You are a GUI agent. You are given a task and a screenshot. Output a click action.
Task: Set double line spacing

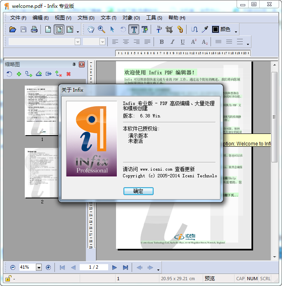(240, 42)
